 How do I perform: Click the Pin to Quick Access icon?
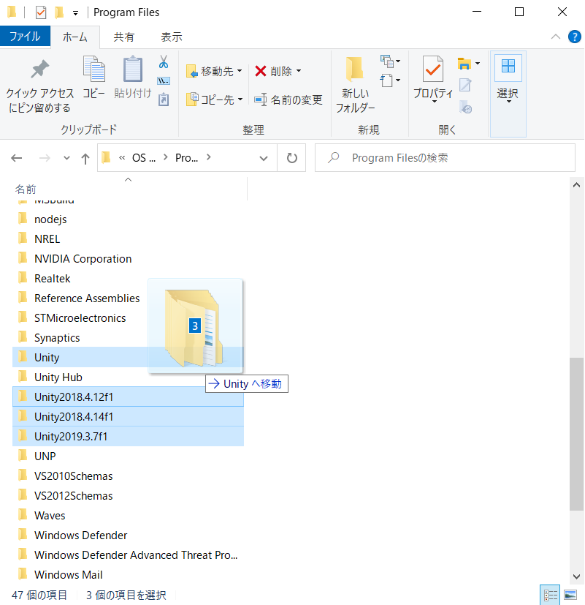39,70
